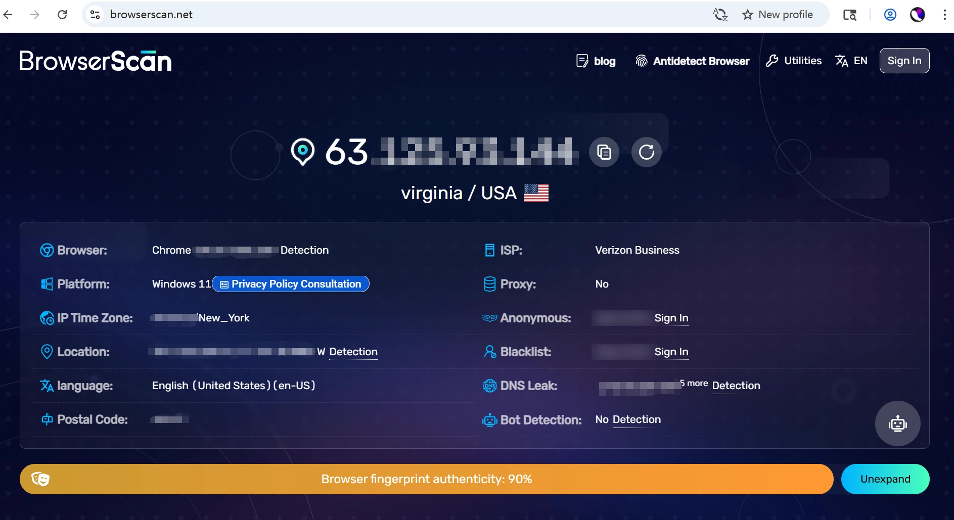Click Sign In link in the Anonymous row
Viewport: 954px width, 520px height.
click(671, 318)
